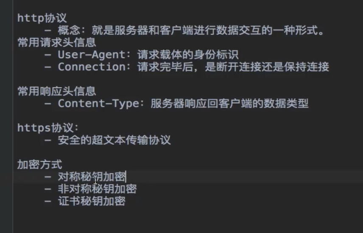
Task: Place cursor on the "概念" word
Action: point(69,31)
